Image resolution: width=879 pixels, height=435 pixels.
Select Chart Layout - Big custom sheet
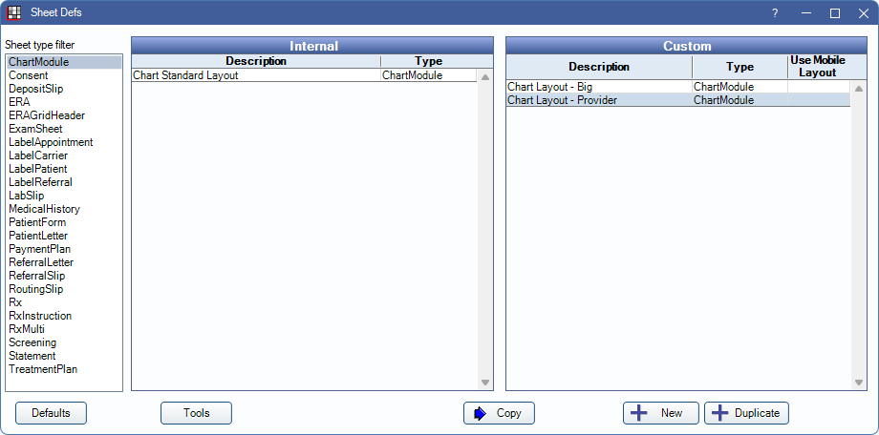[549, 87]
